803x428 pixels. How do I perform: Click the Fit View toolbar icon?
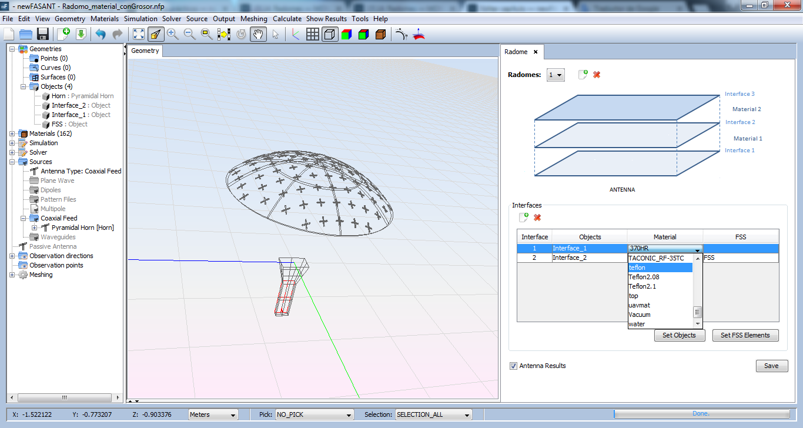139,34
